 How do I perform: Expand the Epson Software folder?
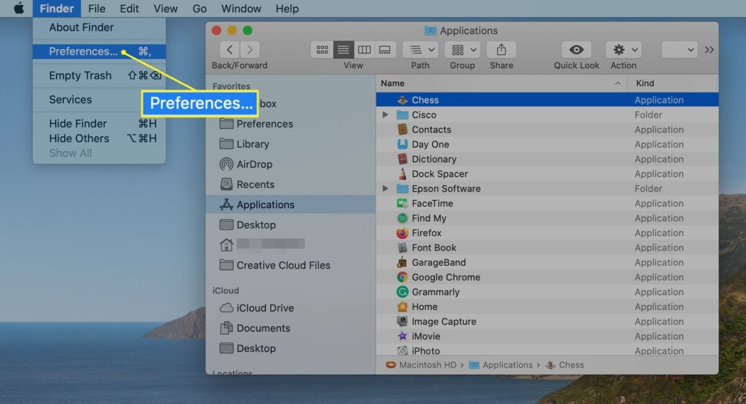(x=385, y=189)
